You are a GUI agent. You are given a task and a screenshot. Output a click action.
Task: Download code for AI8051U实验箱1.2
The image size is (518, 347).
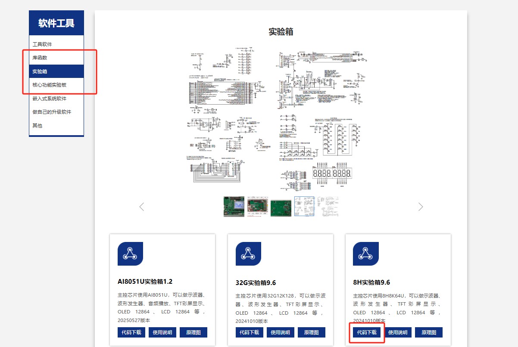131,332
